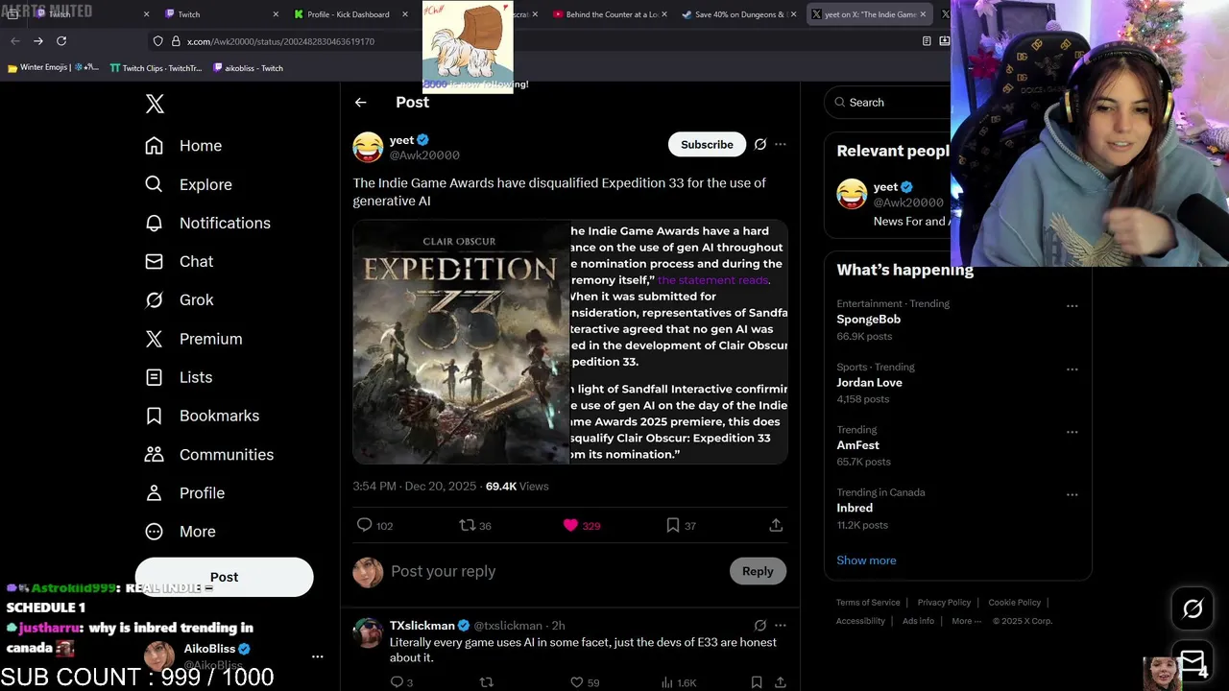Click the Grok icon beside Subscribe
This screenshot has height=691, width=1229.
click(x=760, y=144)
